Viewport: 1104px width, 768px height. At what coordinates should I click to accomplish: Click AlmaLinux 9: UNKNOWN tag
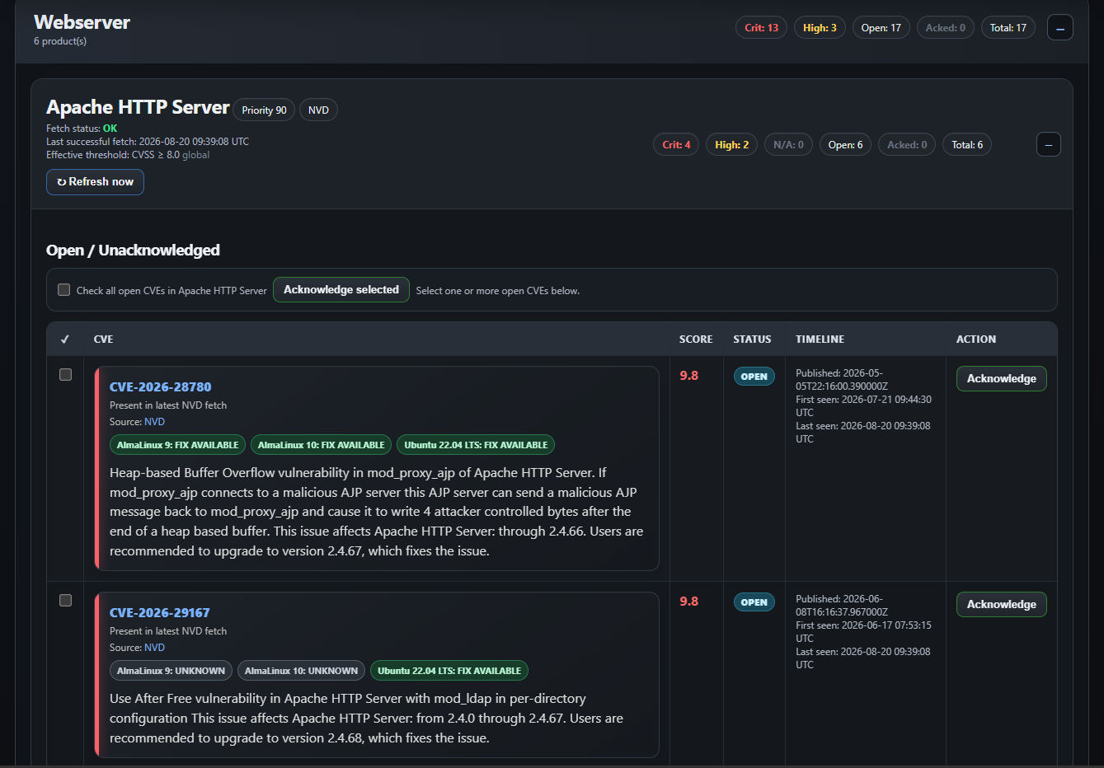pos(171,671)
